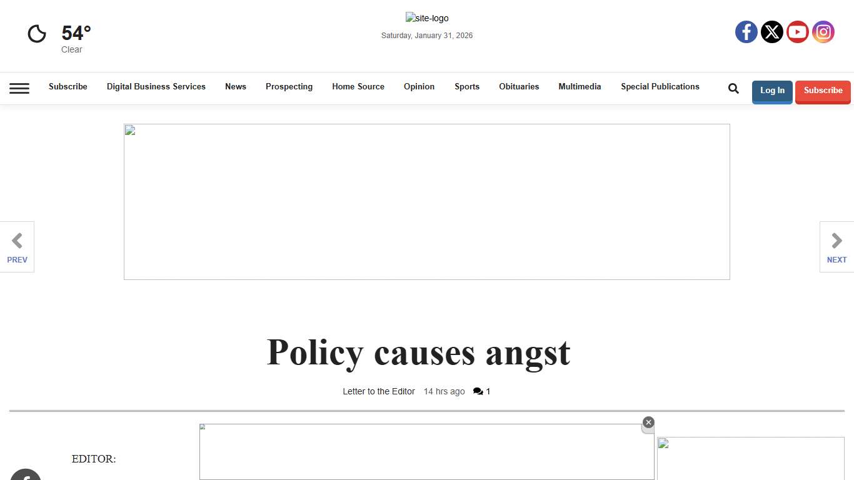Select the Obituaries menu item

pos(519,87)
